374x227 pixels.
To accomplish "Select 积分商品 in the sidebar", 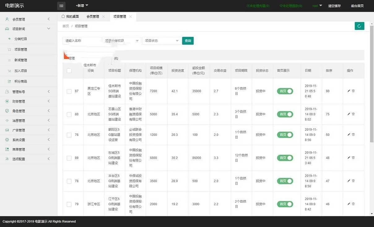I will pyautogui.click(x=21, y=81).
